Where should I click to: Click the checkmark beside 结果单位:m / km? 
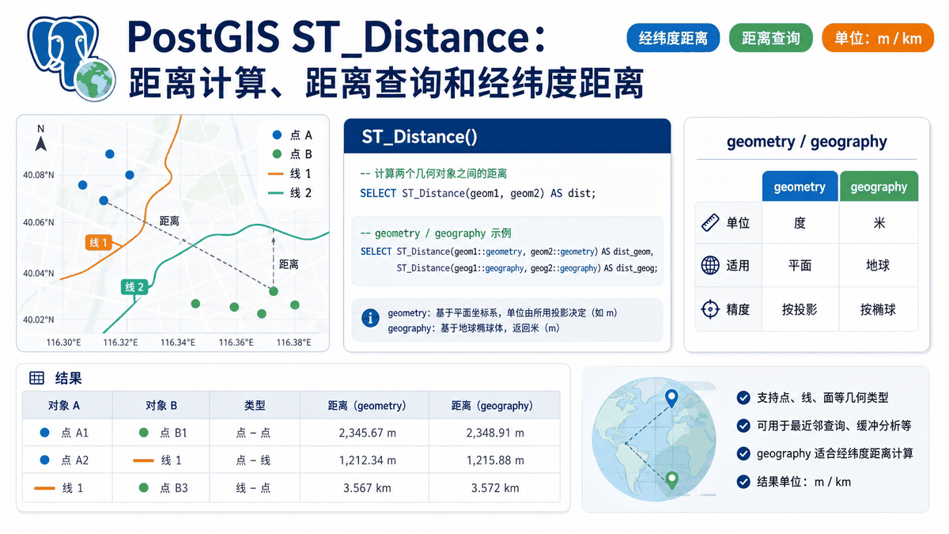tap(743, 481)
